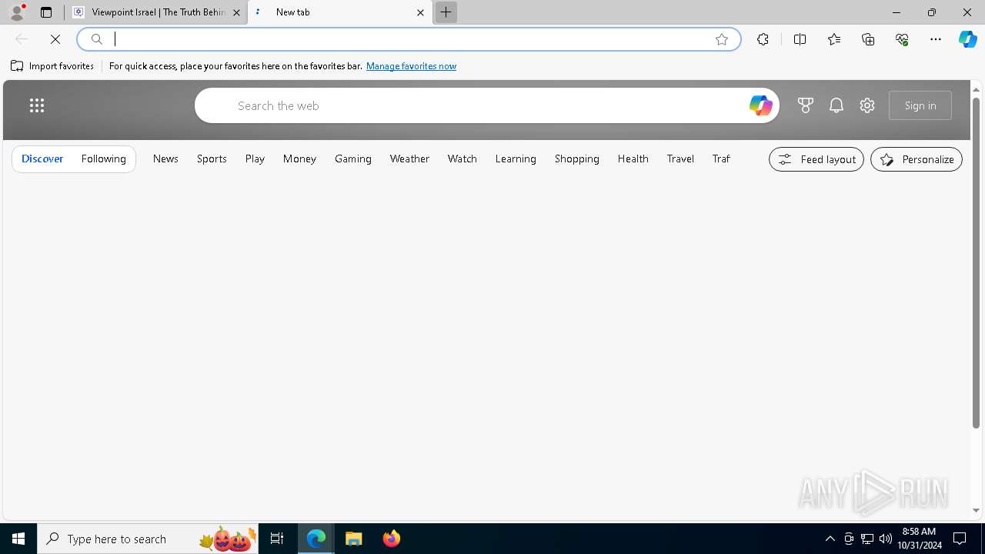Open the Windows Start menu
Screen dimensions: 985x554
click(x=18, y=539)
